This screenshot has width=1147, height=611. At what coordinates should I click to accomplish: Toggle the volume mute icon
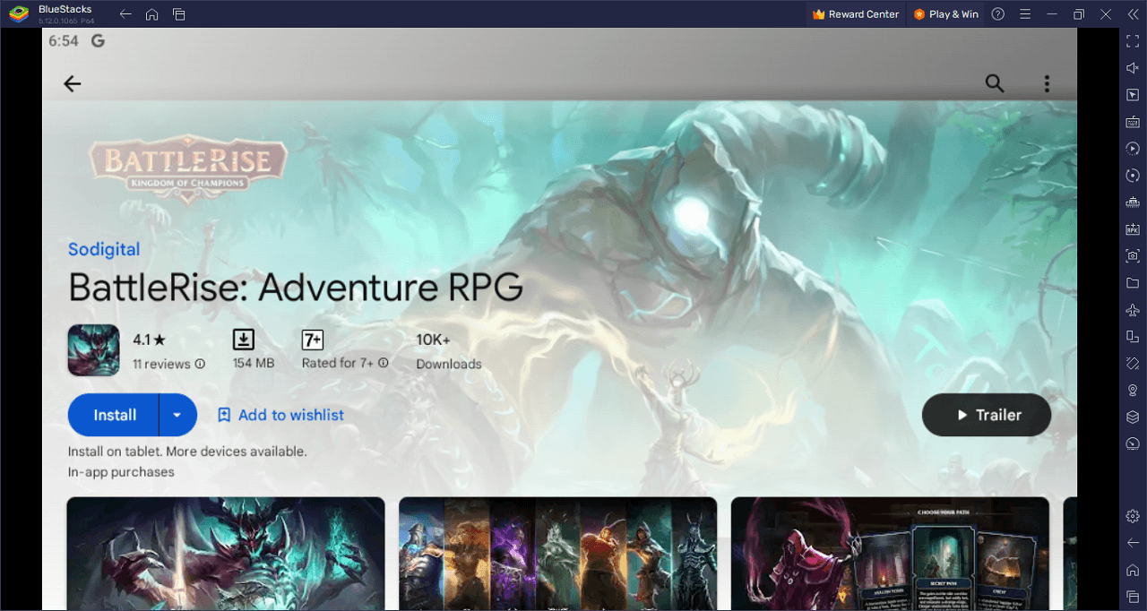tap(1133, 68)
